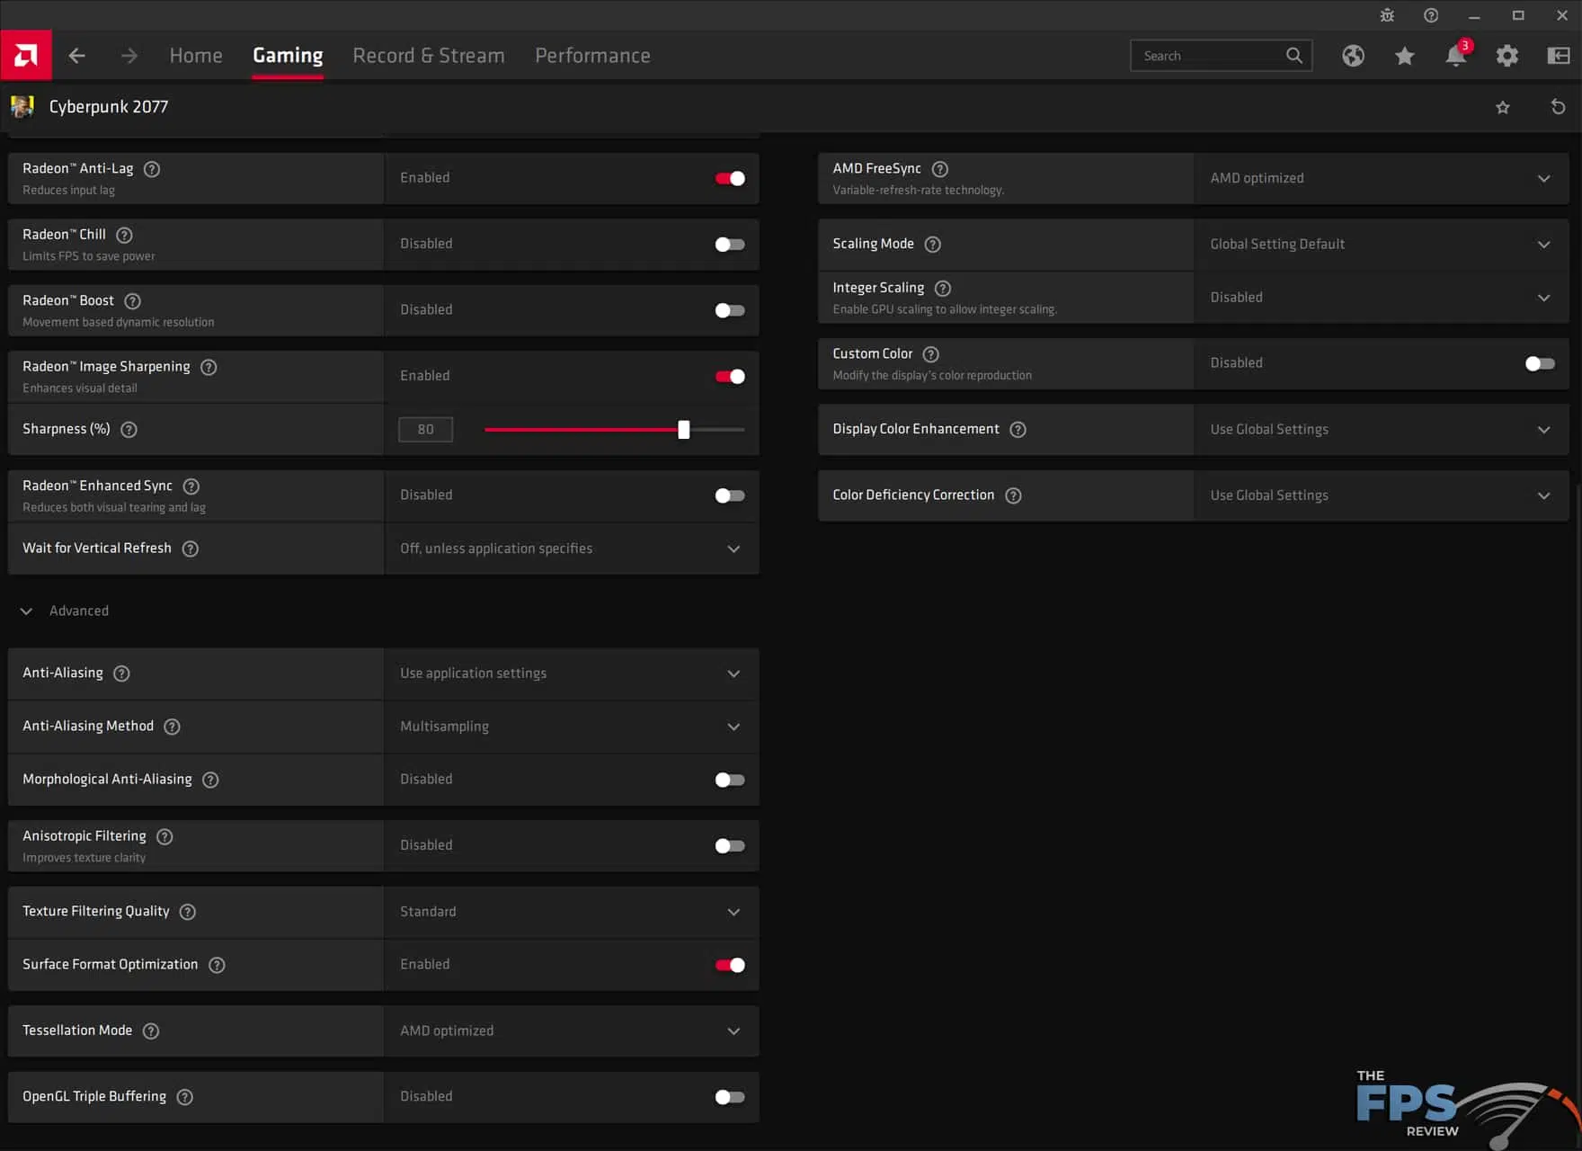Select the Gaming tab
1582x1151 pixels.
(288, 56)
